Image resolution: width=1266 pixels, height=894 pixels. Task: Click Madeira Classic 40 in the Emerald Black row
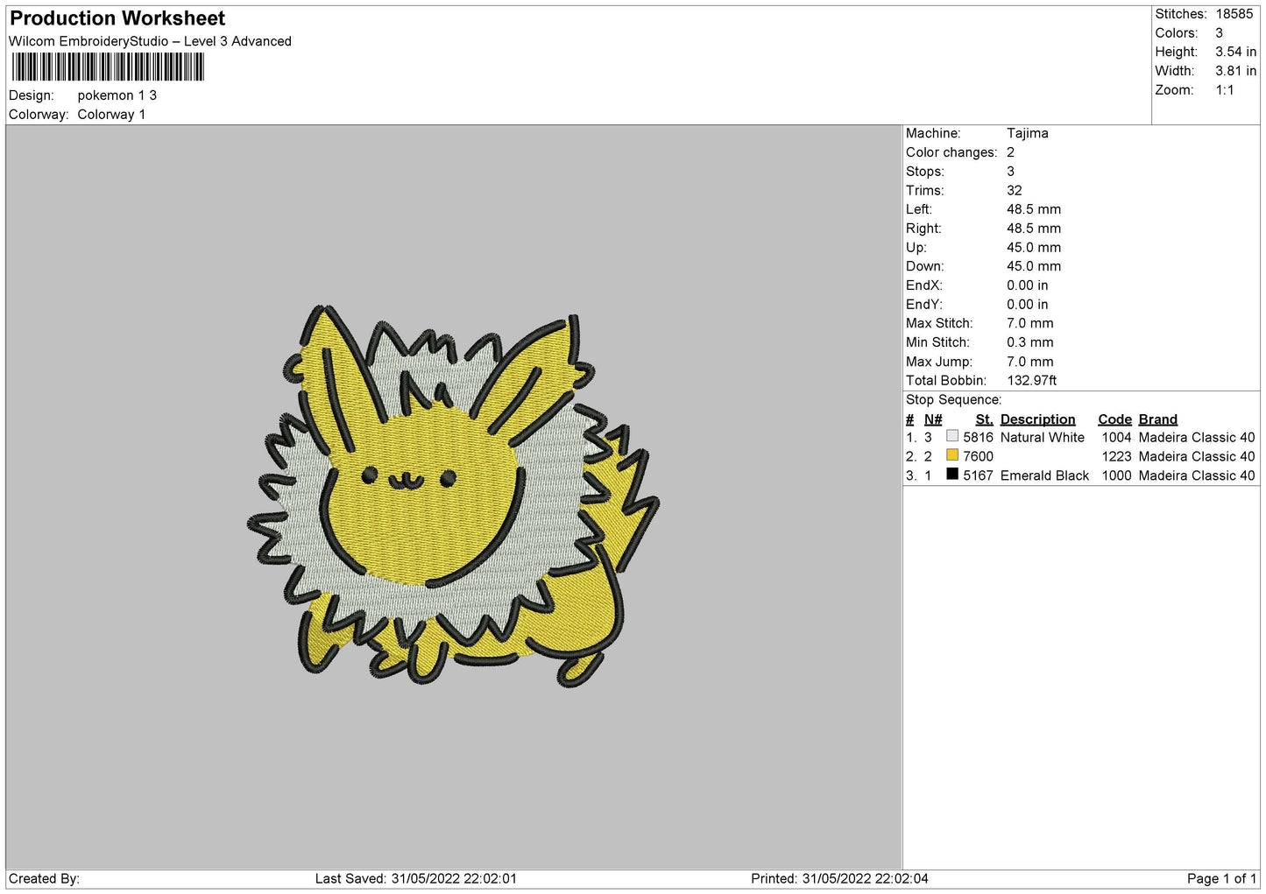click(x=1197, y=475)
